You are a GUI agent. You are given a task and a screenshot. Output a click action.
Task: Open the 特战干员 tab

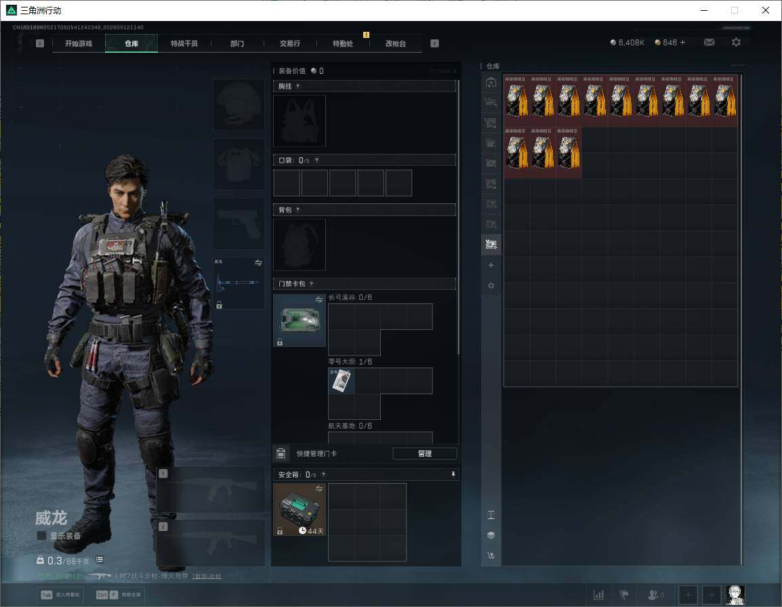(184, 43)
